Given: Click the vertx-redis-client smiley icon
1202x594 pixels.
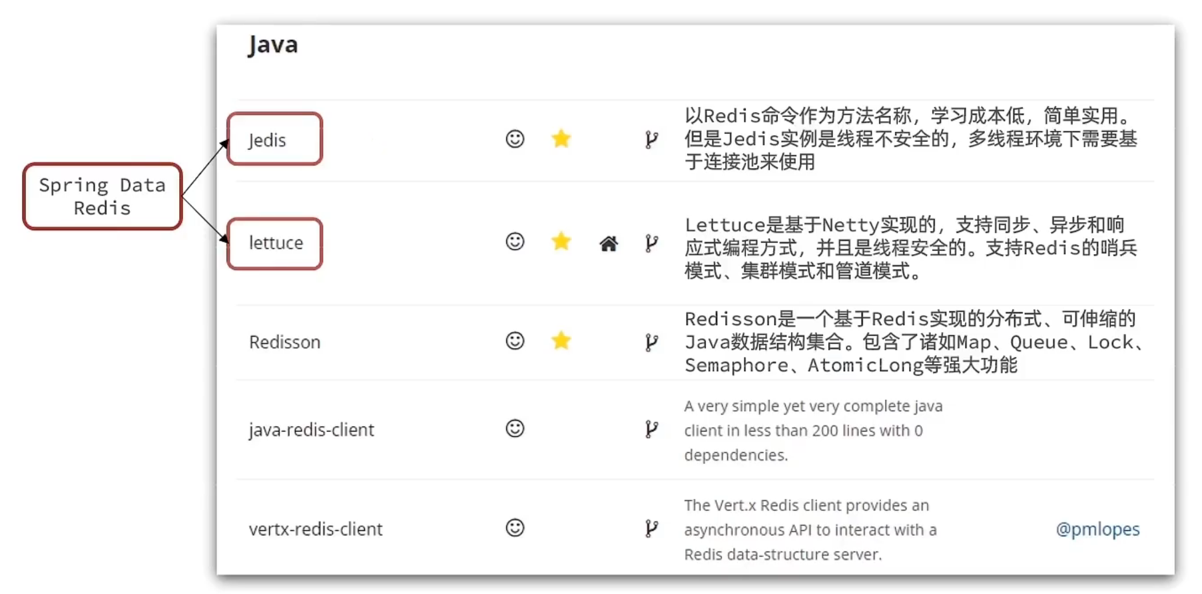Looking at the screenshot, I should 515,528.
